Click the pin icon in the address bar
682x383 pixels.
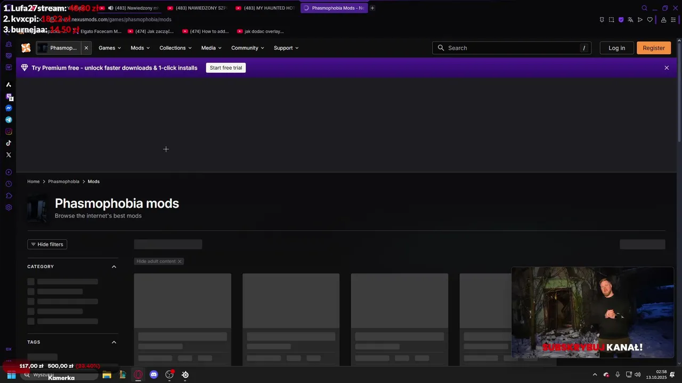tap(602, 20)
